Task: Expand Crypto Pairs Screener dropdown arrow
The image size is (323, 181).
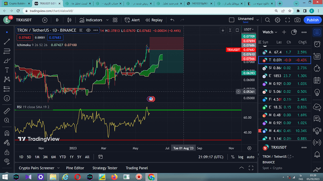Action: pyautogui.click(x=57, y=168)
